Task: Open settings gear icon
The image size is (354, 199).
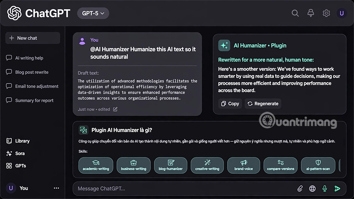Action: click(326, 13)
